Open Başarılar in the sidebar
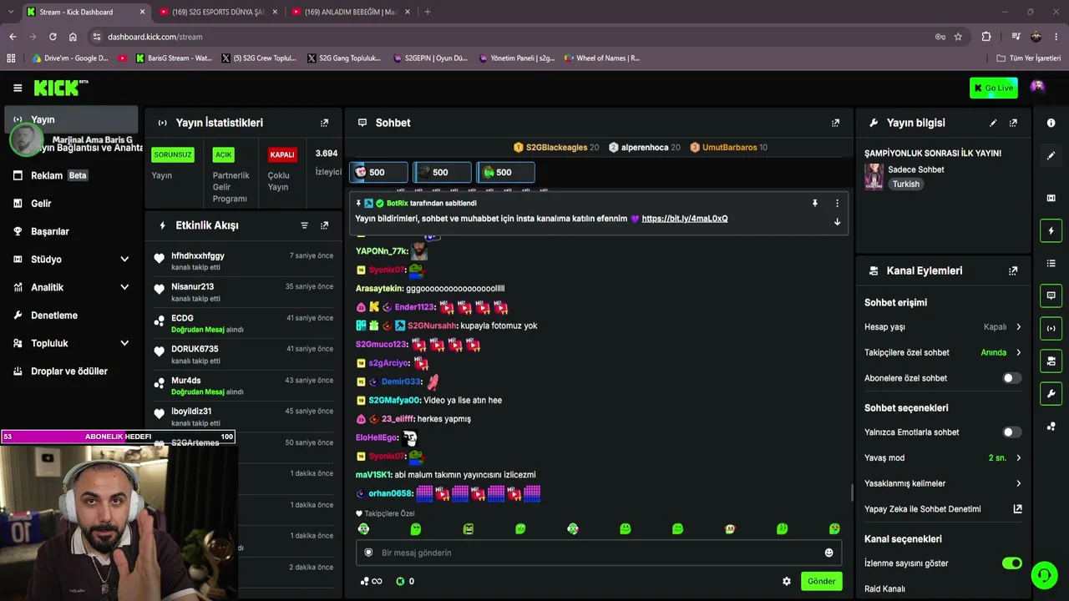Screen dimensions: 1069x601 [73, 231]
